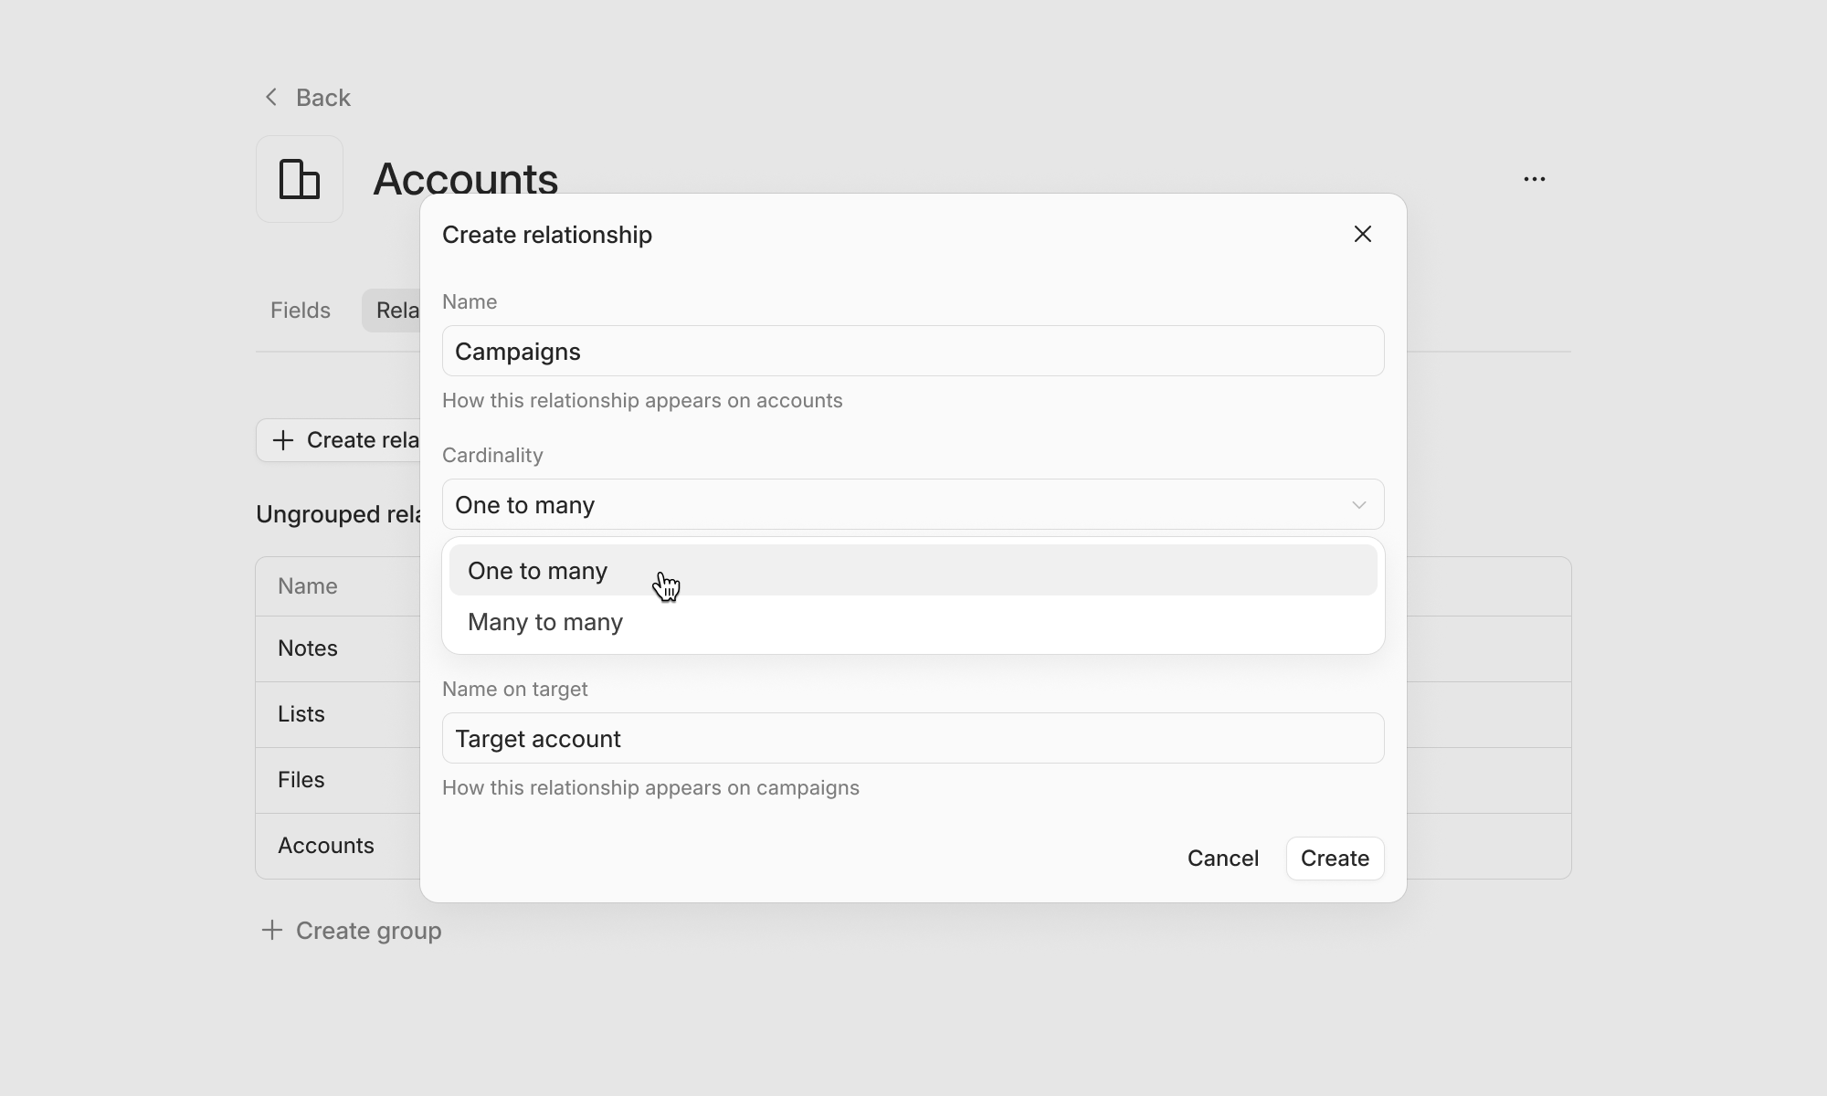Click the Accounts building icon
The height and width of the screenshot is (1096, 1827).
(300, 179)
